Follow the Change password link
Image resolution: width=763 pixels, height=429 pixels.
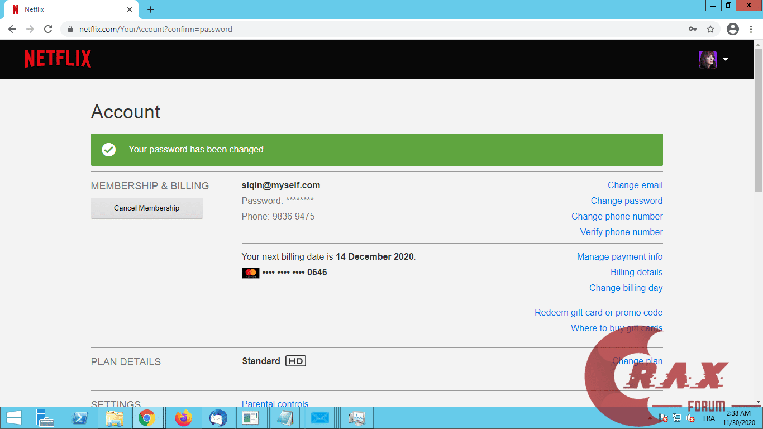coord(627,201)
